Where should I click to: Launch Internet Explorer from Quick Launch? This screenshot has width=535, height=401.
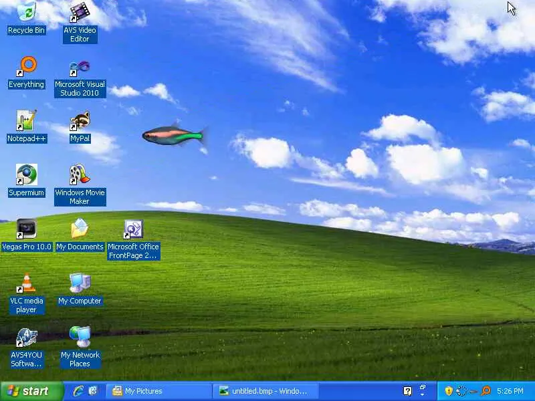tap(78, 391)
